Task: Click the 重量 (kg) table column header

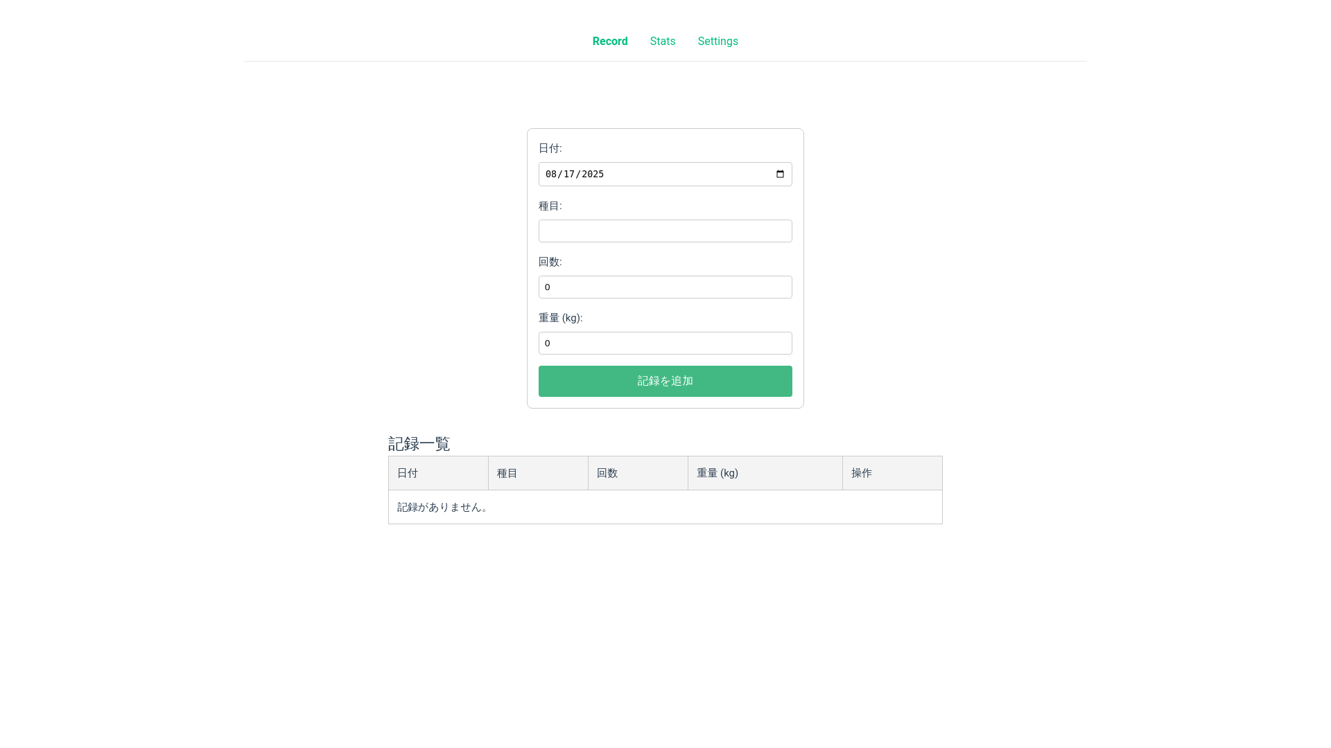Action: pyautogui.click(x=765, y=473)
